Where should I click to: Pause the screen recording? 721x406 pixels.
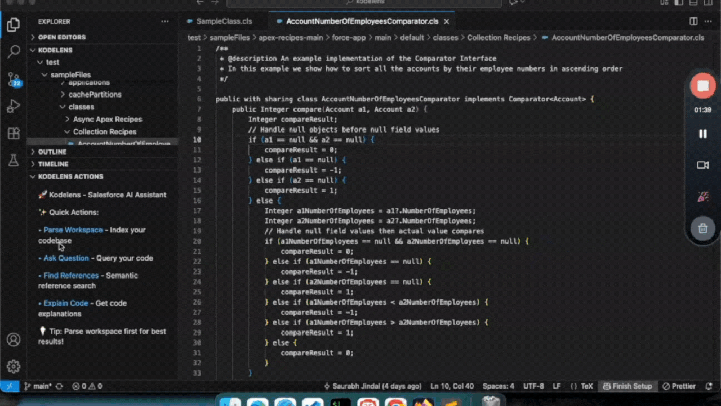pyautogui.click(x=702, y=134)
